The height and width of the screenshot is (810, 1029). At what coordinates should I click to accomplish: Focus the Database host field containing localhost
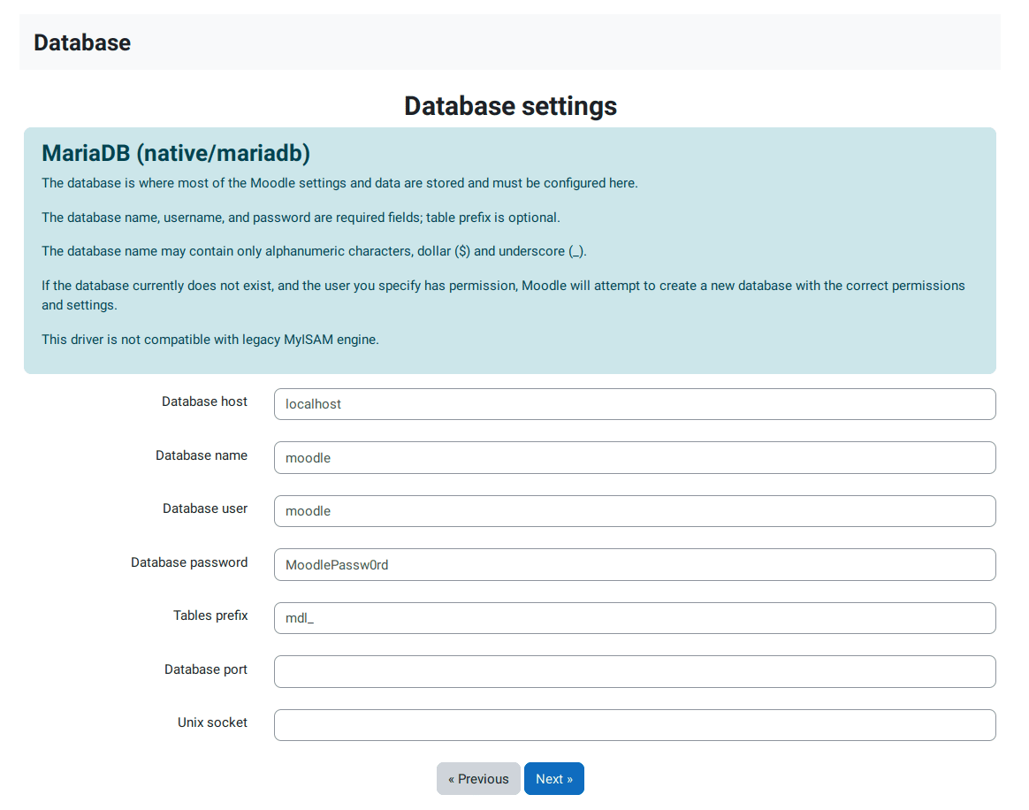pyautogui.click(x=635, y=404)
